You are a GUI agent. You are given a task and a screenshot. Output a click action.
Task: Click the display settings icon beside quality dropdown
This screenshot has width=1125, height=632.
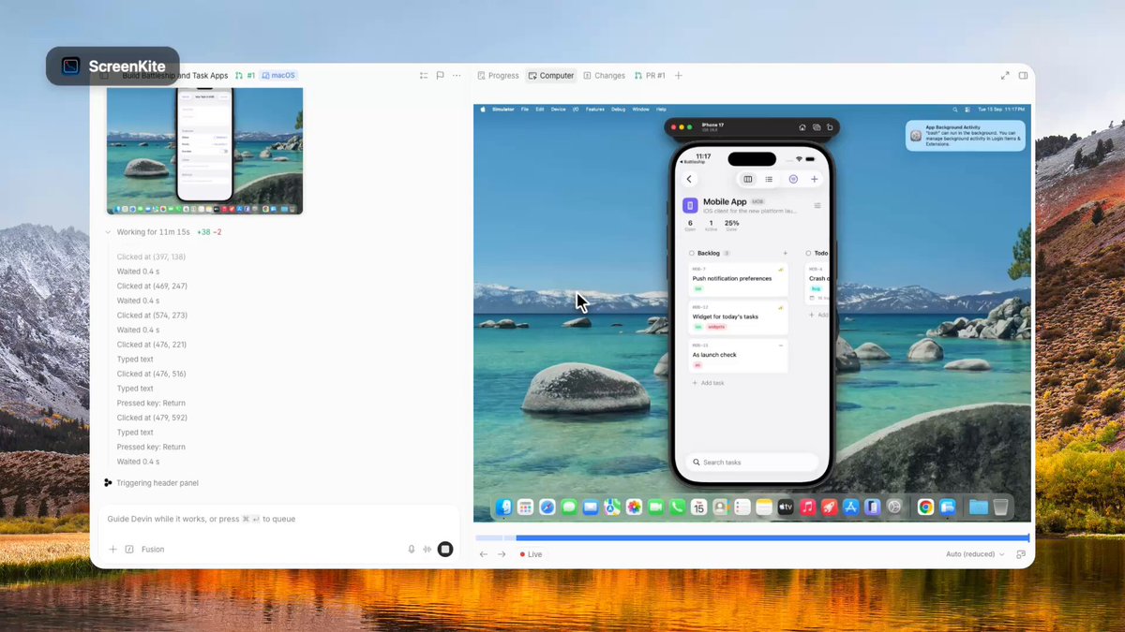(x=1021, y=554)
